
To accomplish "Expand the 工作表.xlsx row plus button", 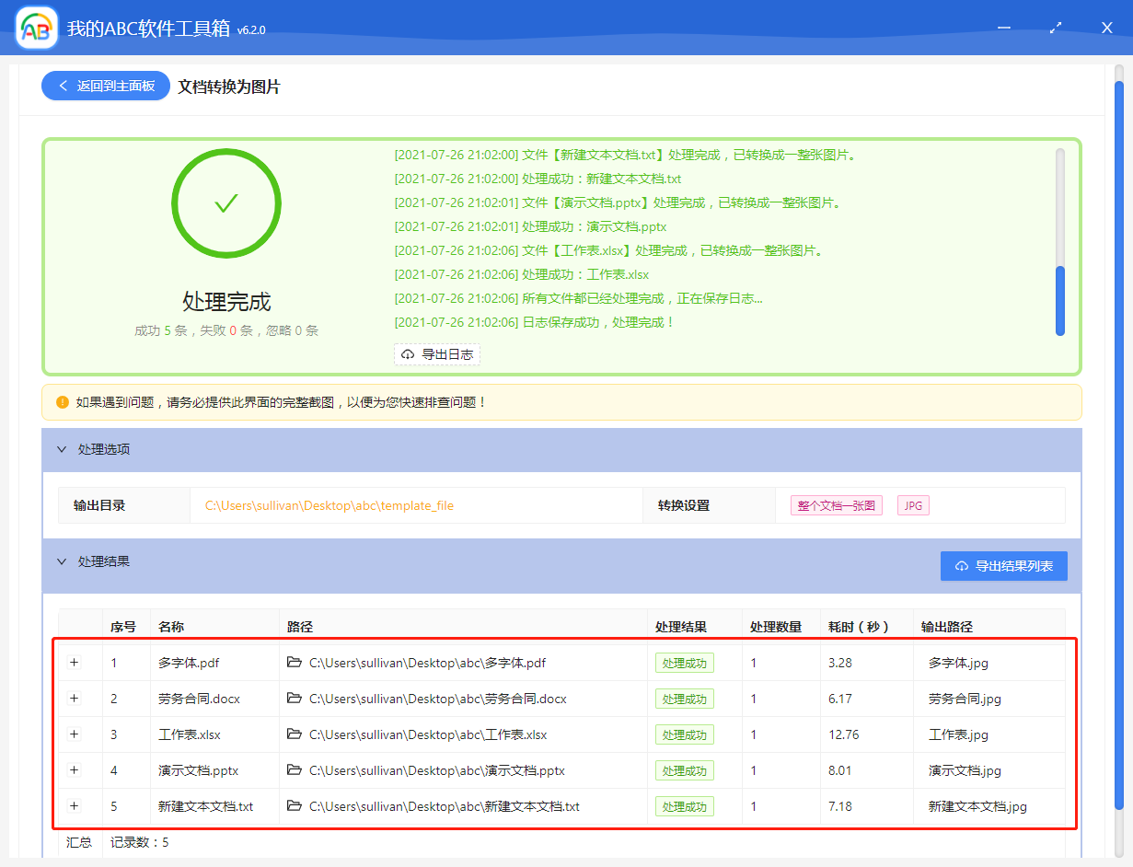I will click(x=75, y=734).
